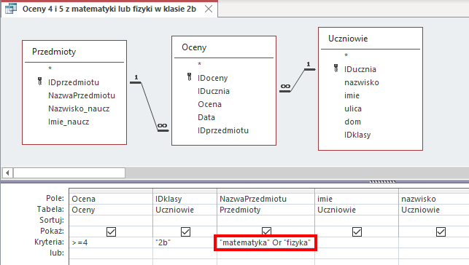469x265 pixels.
Task: Click the Tabela cell Uczniowie under nazwisko
Action: point(434,210)
